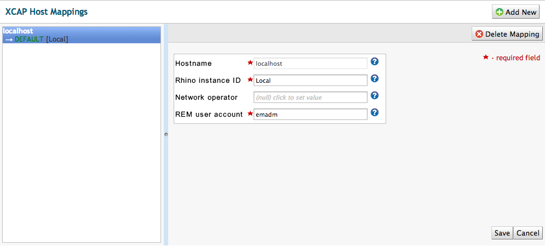Click the XCAP Host Mappings title
Image resolution: width=545 pixels, height=246 pixels.
[47, 12]
